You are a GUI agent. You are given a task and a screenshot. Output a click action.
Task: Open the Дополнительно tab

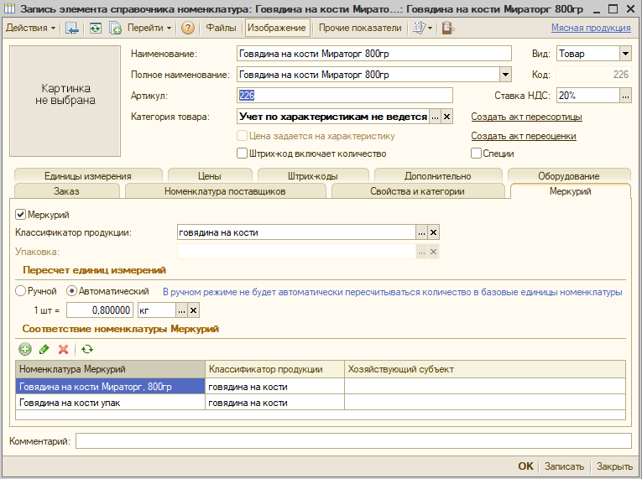(x=438, y=176)
